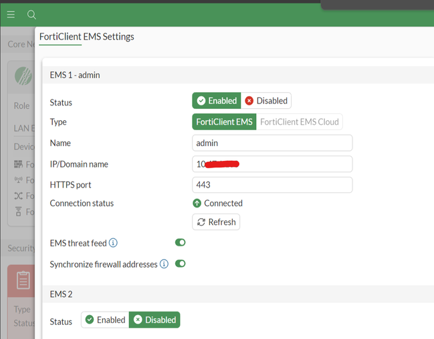Click the Connection status label

tap(82, 204)
